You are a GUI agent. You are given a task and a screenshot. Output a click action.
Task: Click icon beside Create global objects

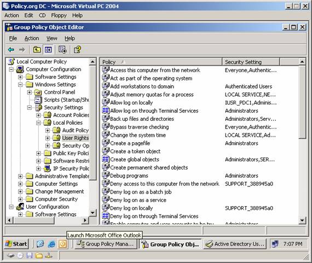pos(106,159)
